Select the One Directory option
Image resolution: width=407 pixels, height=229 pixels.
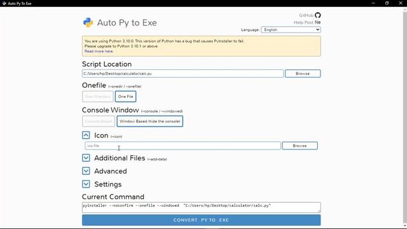click(x=98, y=97)
